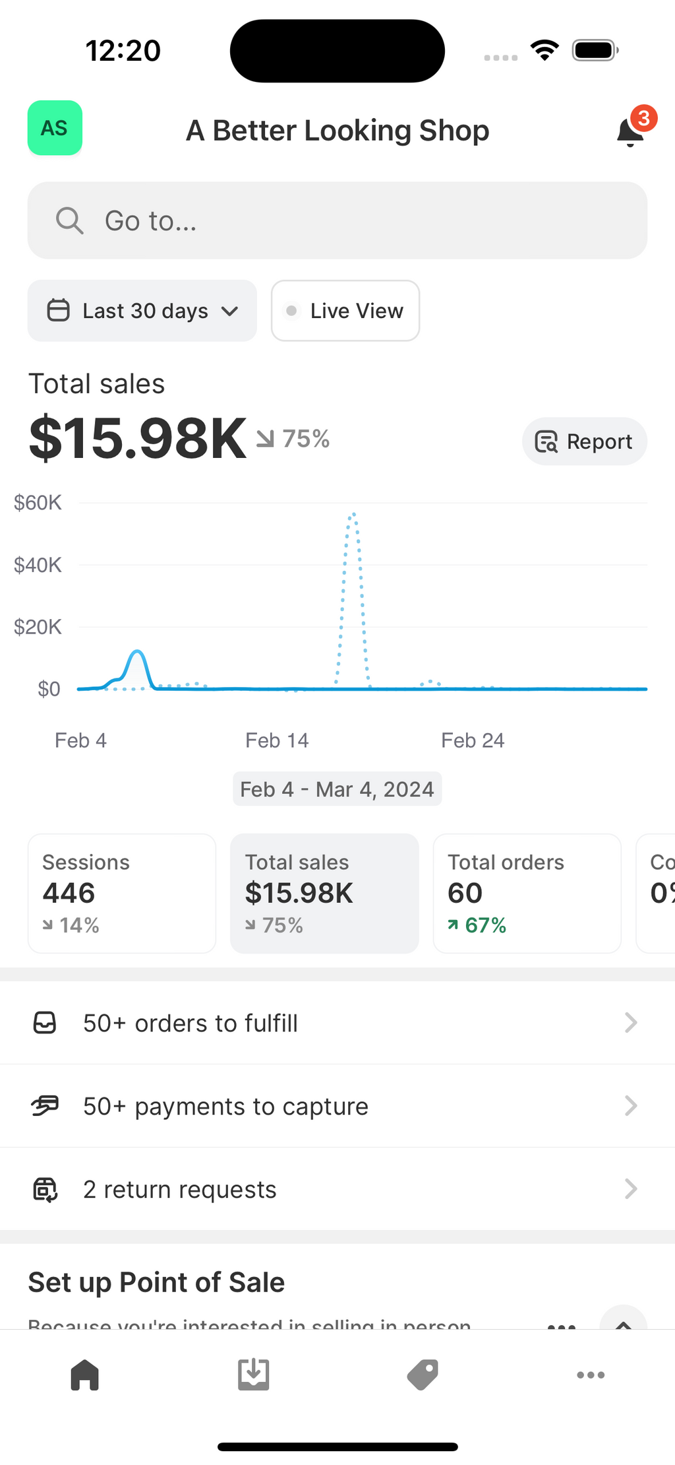This screenshot has width=675, height=1465.
Task: Open Live View
Action: pyautogui.click(x=345, y=311)
